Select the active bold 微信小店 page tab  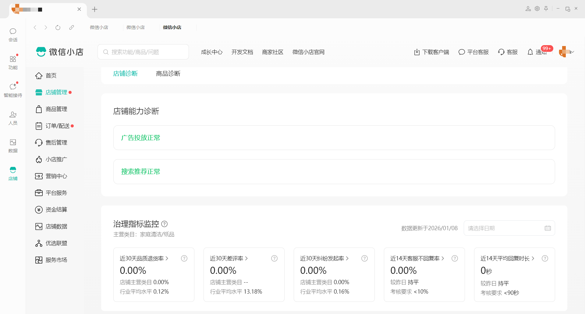172,27
